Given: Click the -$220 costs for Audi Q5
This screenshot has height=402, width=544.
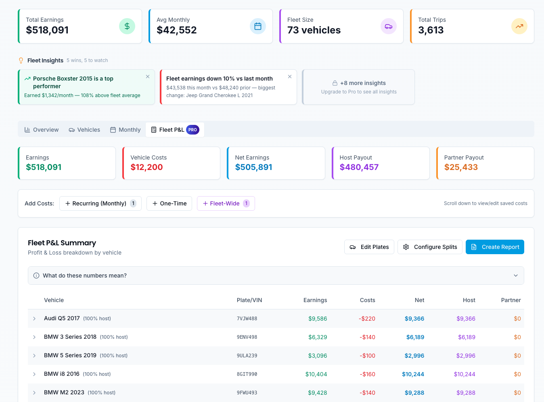Looking at the screenshot, I should [367, 319].
